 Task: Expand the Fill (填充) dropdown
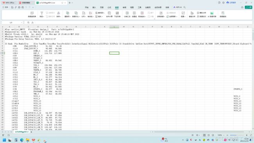click(102, 16)
